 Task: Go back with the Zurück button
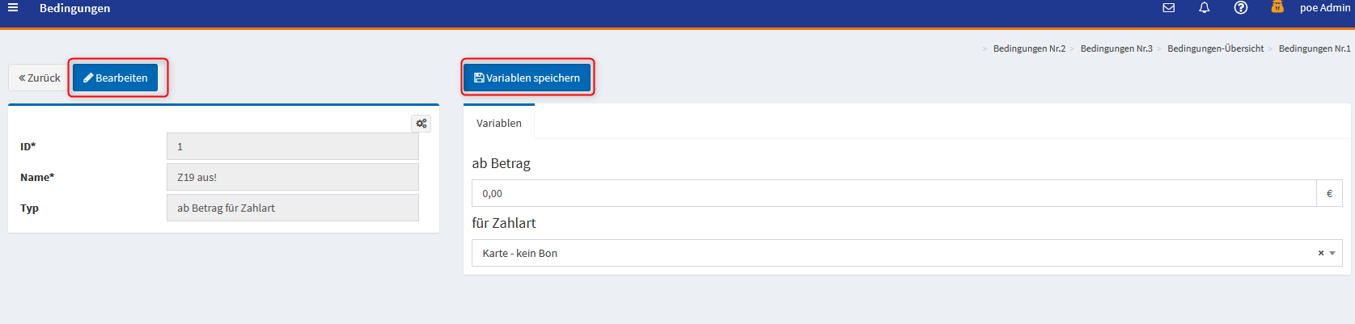click(x=40, y=78)
